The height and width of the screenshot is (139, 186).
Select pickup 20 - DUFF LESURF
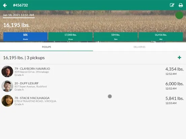(93, 86)
